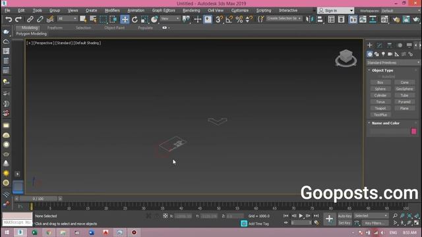Open the File menu
This screenshot has width=422, height=237.
pyautogui.click(x=7, y=11)
